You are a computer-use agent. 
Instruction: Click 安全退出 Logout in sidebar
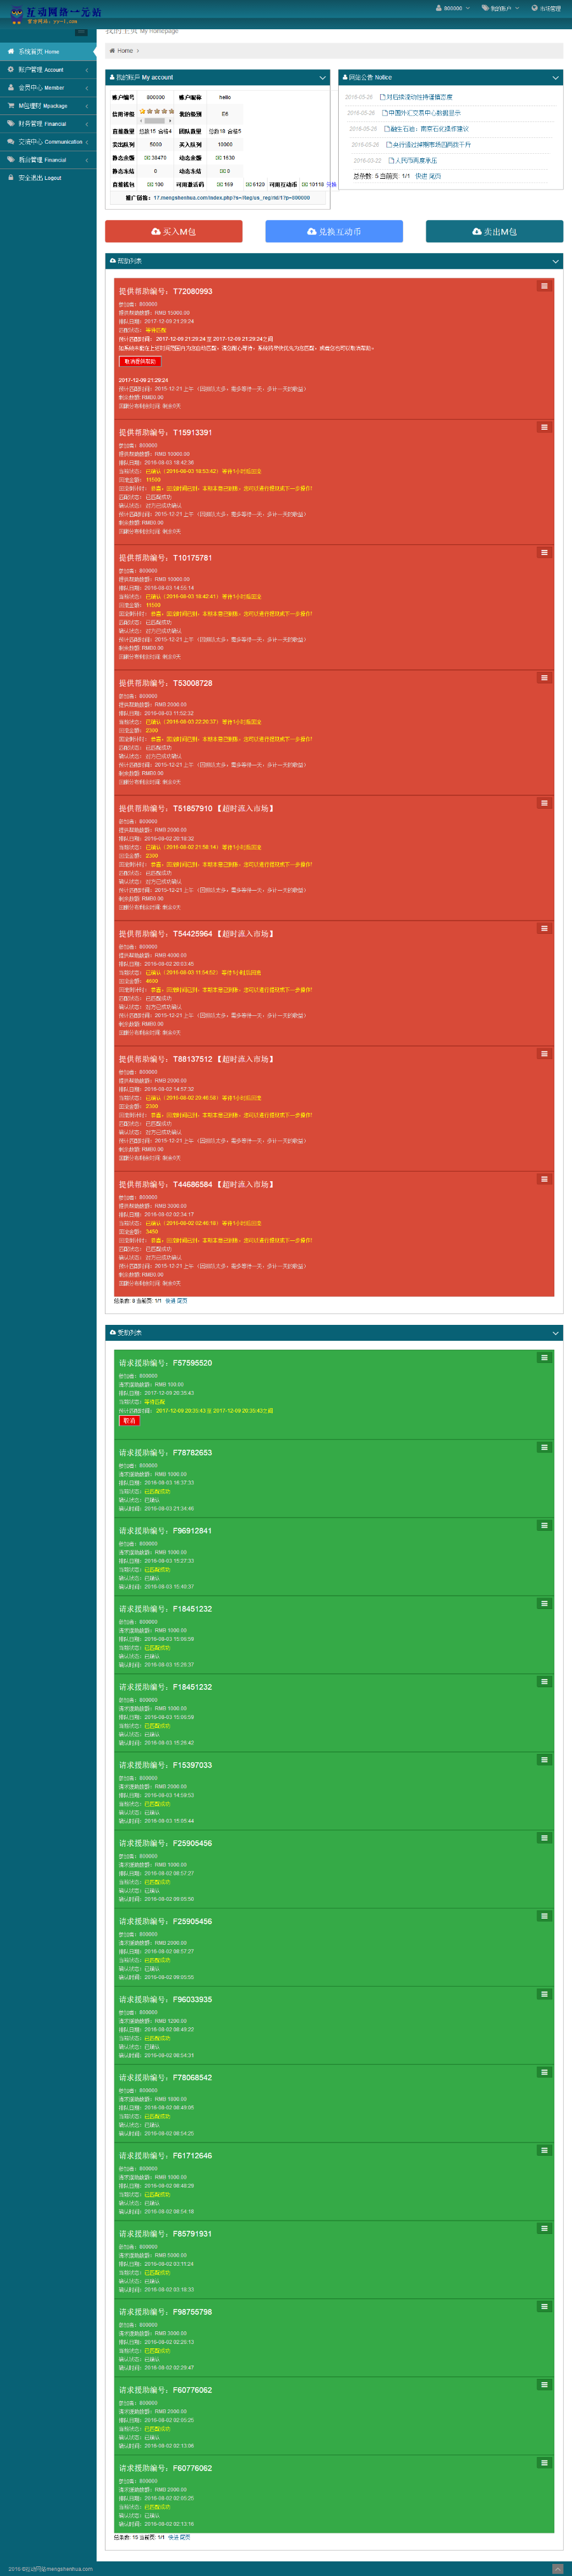tap(48, 178)
